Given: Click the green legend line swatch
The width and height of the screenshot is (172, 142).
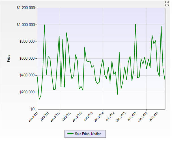Looking at the screenshot, I should [70, 134].
